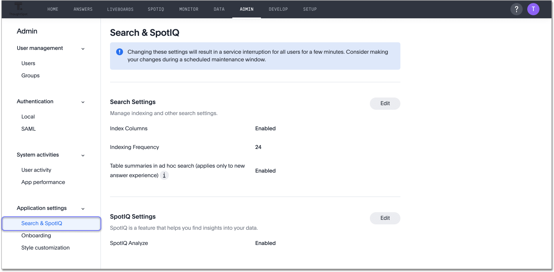The image size is (554, 272).
Task: Open SAML authentication settings
Action: pos(28,128)
